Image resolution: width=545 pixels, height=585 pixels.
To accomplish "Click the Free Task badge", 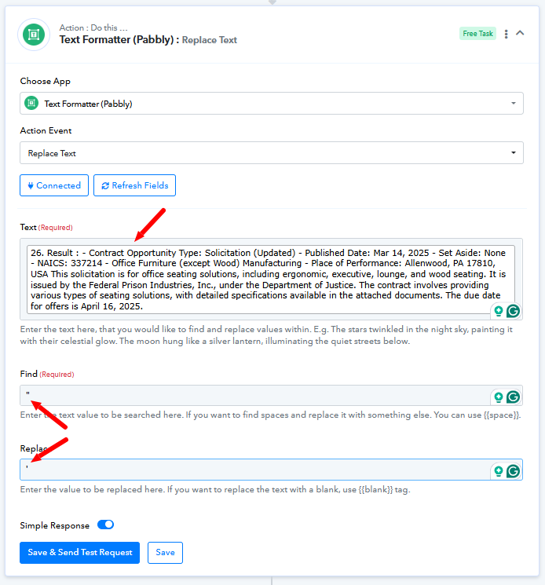I will (x=477, y=34).
